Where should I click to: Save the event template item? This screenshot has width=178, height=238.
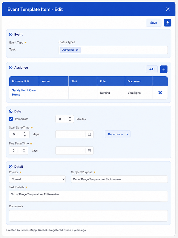click(x=154, y=23)
